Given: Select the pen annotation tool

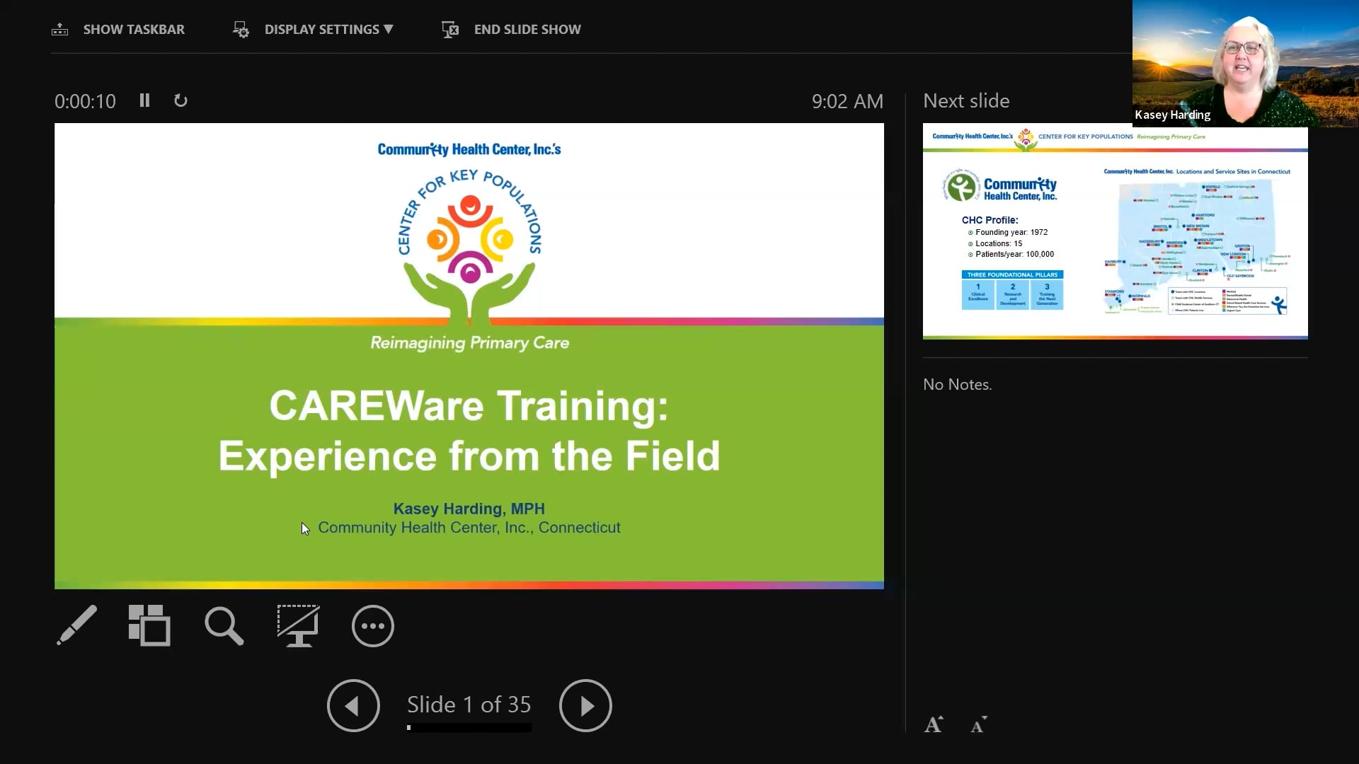Looking at the screenshot, I should tap(76, 626).
